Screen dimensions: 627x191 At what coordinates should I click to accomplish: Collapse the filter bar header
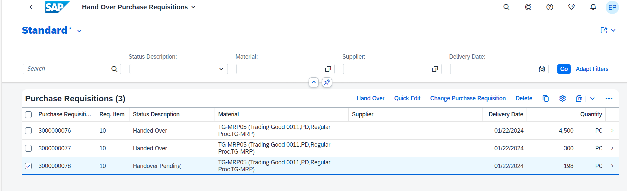[314, 82]
